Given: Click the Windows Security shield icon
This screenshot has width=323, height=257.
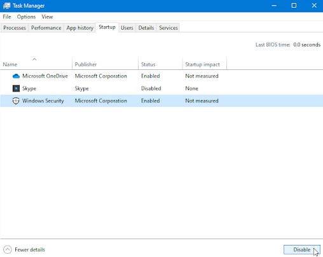Looking at the screenshot, I should [16, 101].
